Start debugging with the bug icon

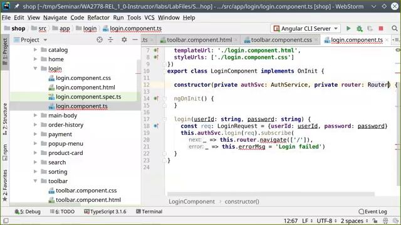click(360, 29)
